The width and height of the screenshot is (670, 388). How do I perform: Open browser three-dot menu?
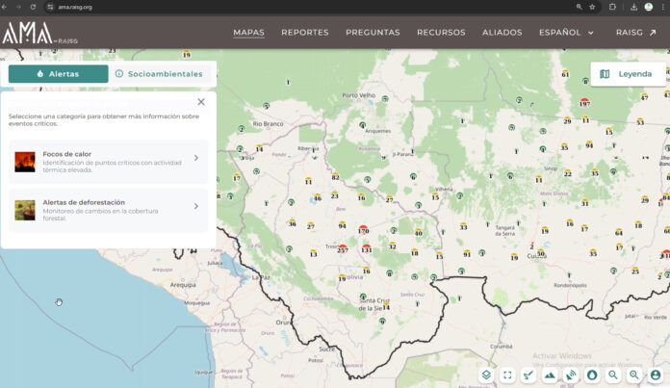pos(663,7)
